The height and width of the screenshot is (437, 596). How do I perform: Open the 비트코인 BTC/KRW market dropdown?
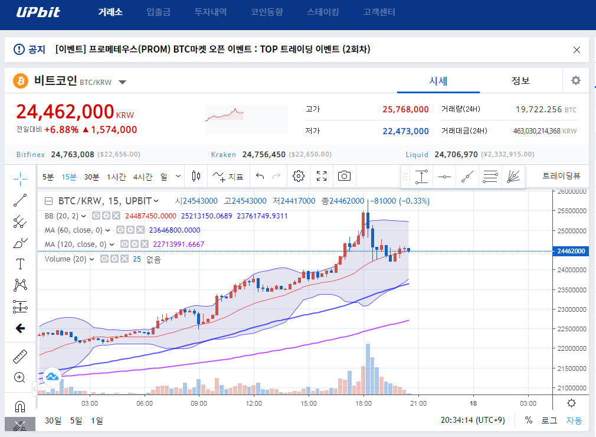[122, 82]
